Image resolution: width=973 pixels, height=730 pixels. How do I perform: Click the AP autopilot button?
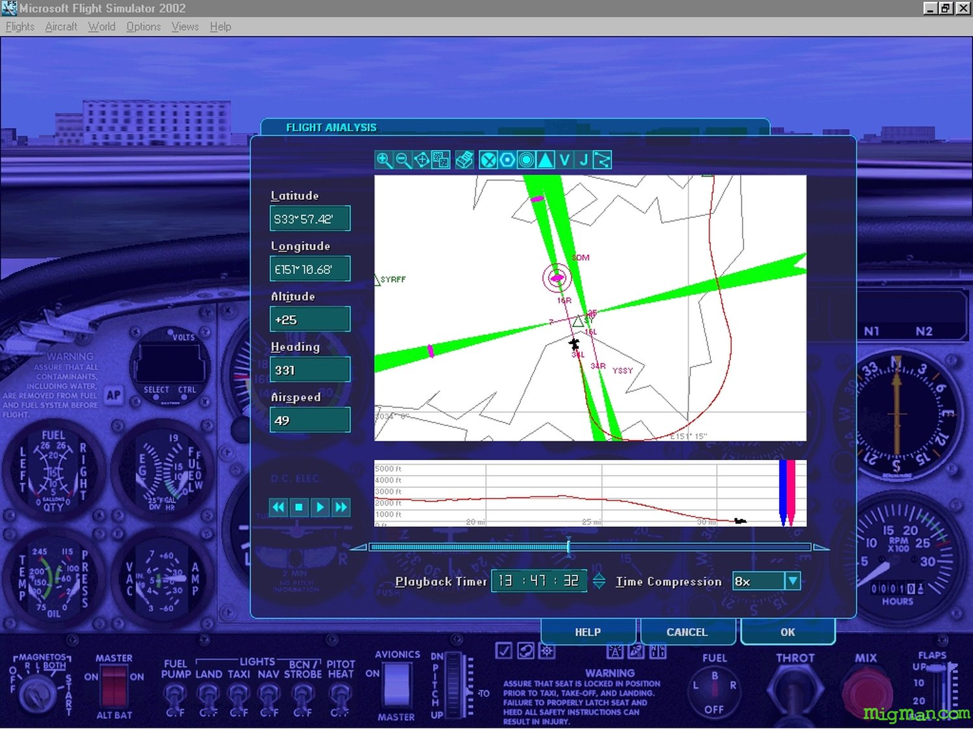point(114,395)
